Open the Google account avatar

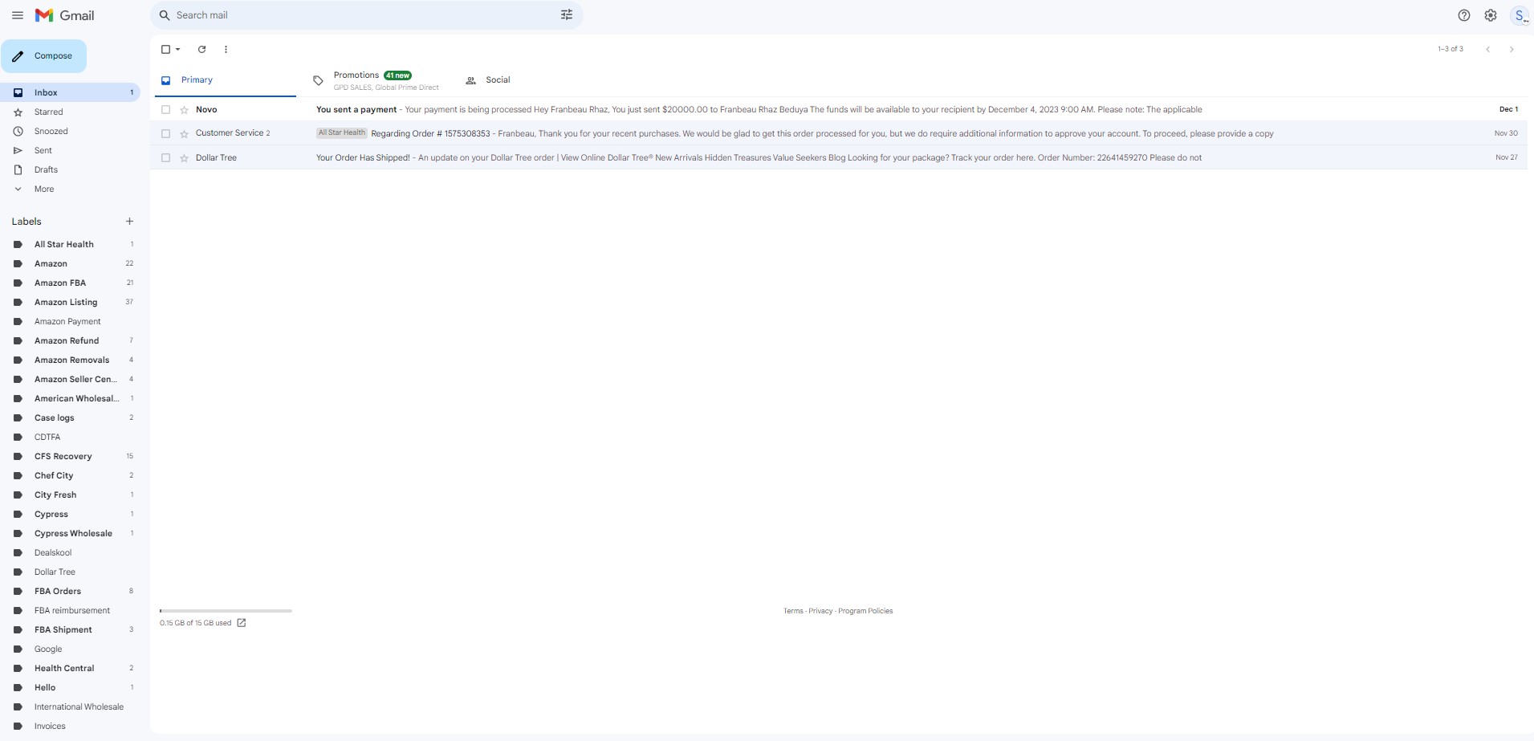coord(1520,15)
